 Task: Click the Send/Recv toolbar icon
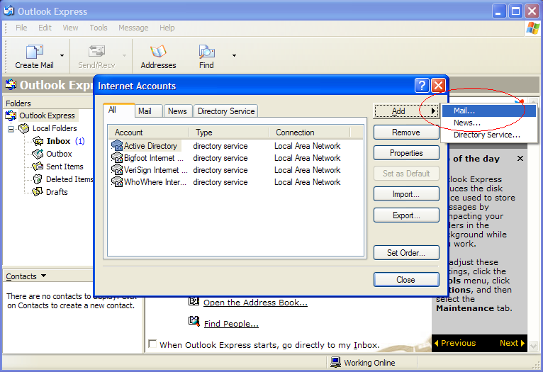[x=96, y=52]
